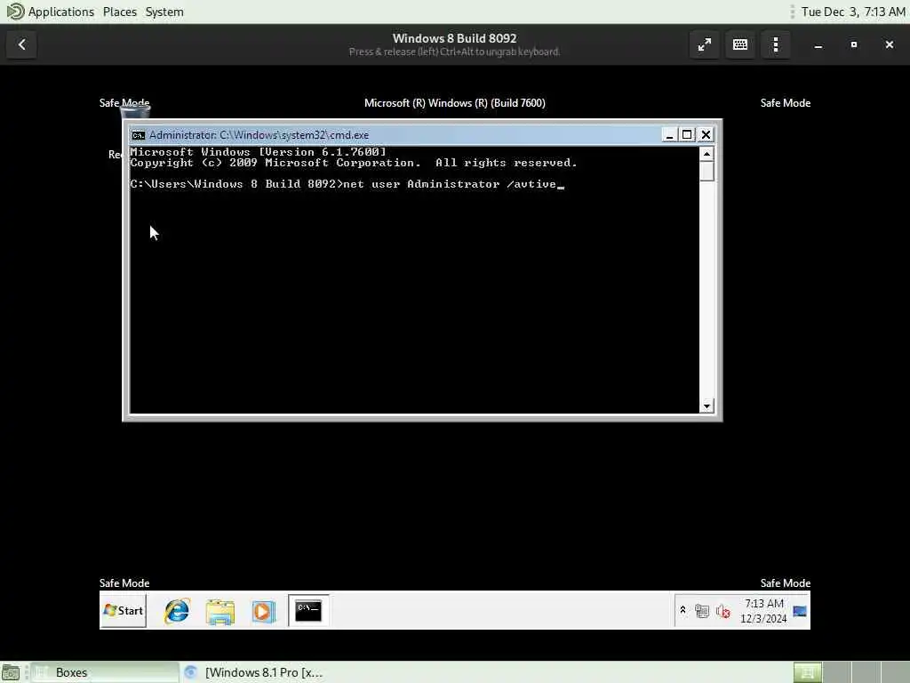The height and width of the screenshot is (683, 910).
Task: Click the Boxes task in bottom panel
Action: click(x=105, y=672)
